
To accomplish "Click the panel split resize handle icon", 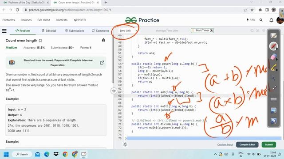I will pos(114,91).
